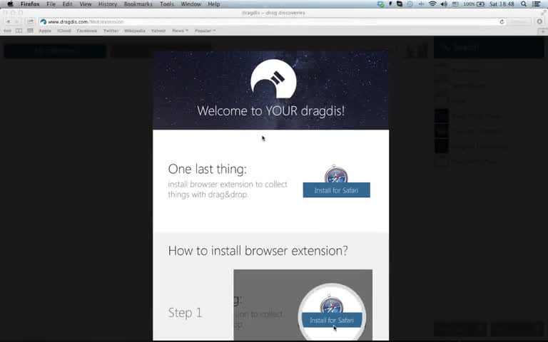Click the browser forward arrow
This screenshot has width=548, height=342.
pos(16,21)
